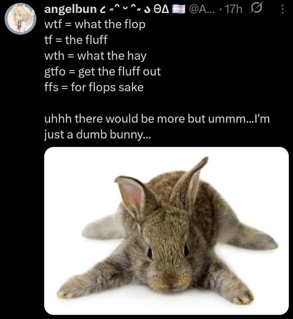This screenshot has width=293, height=319.
Task: Open the 17h timestamp link
Action: 233,10
